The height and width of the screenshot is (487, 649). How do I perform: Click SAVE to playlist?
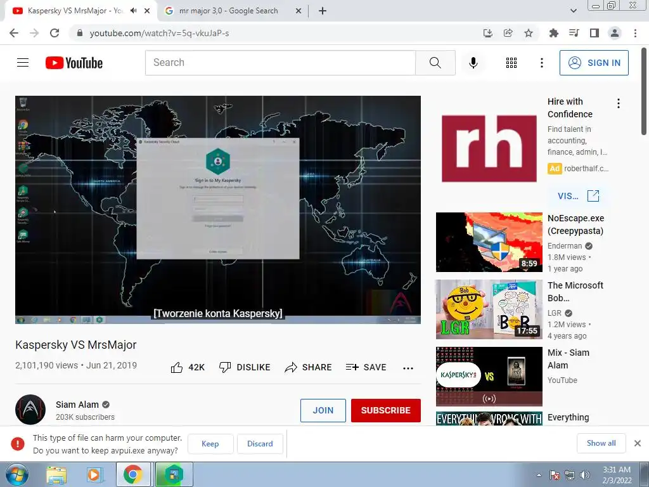coord(366,367)
